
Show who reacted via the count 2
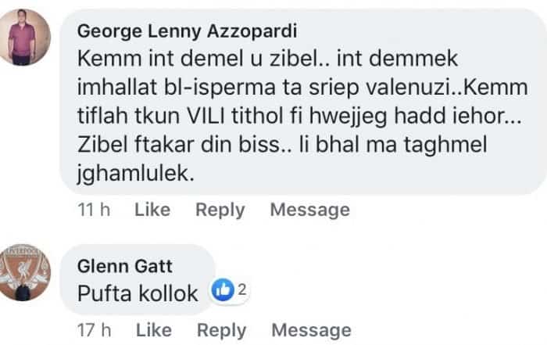pos(242,290)
